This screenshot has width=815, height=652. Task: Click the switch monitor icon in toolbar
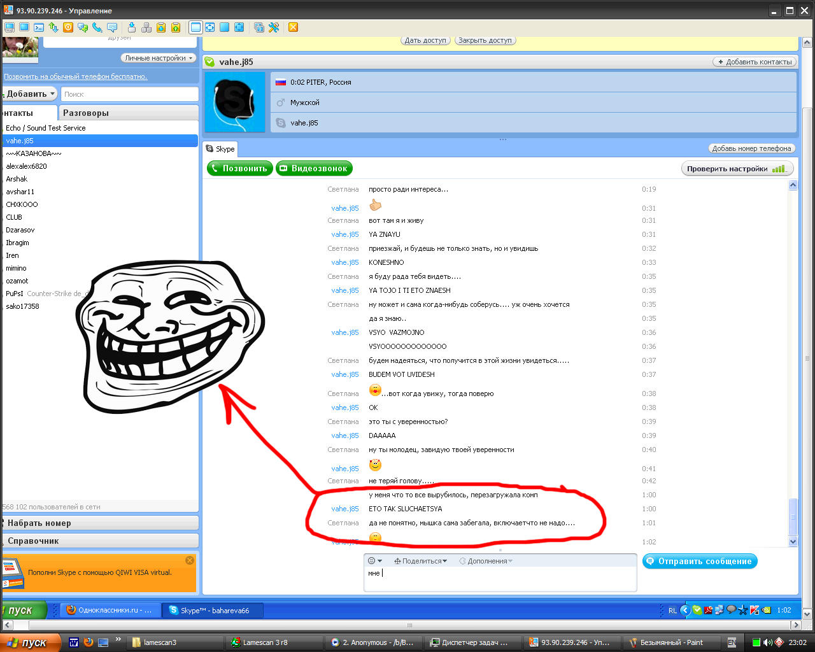pyautogui.click(x=259, y=27)
